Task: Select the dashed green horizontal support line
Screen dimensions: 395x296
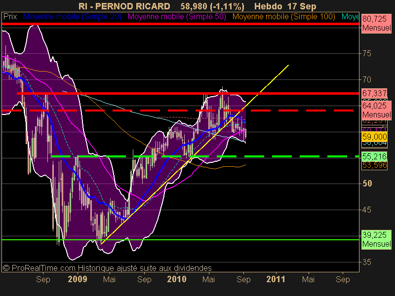Action: pyautogui.click(x=205, y=156)
